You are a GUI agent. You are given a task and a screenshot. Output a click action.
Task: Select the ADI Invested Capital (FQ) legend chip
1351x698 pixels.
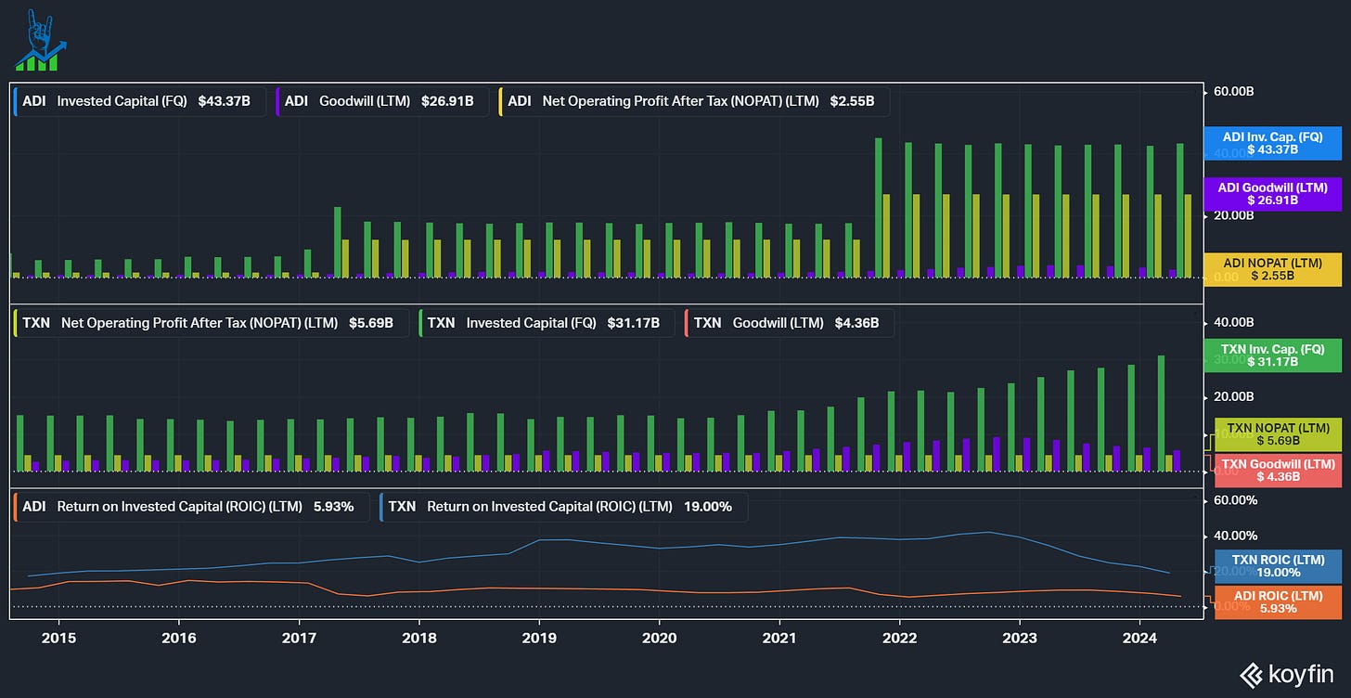click(x=140, y=101)
